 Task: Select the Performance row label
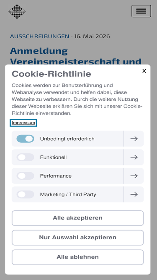(x=56, y=176)
